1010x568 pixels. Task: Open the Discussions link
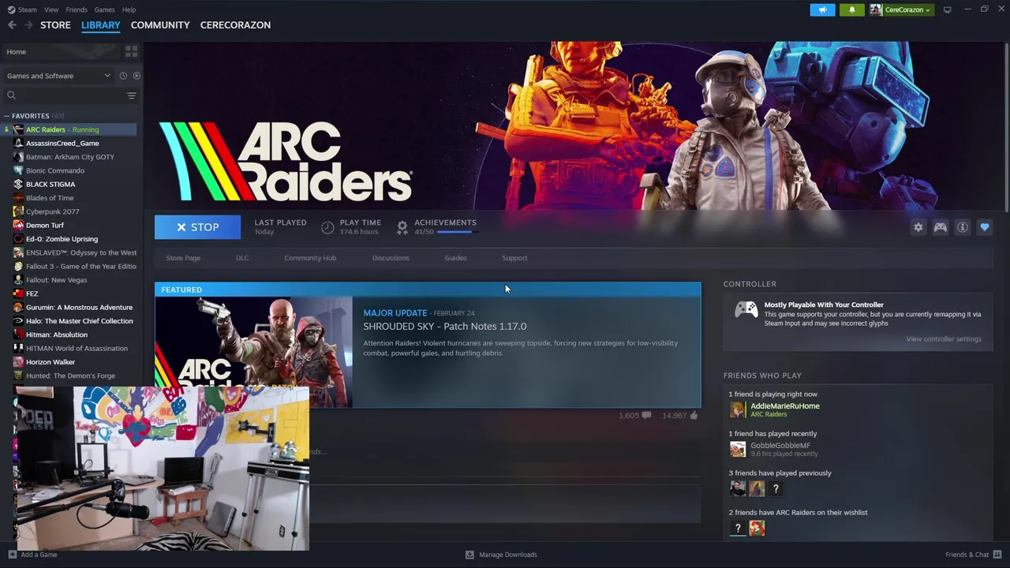(391, 258)
